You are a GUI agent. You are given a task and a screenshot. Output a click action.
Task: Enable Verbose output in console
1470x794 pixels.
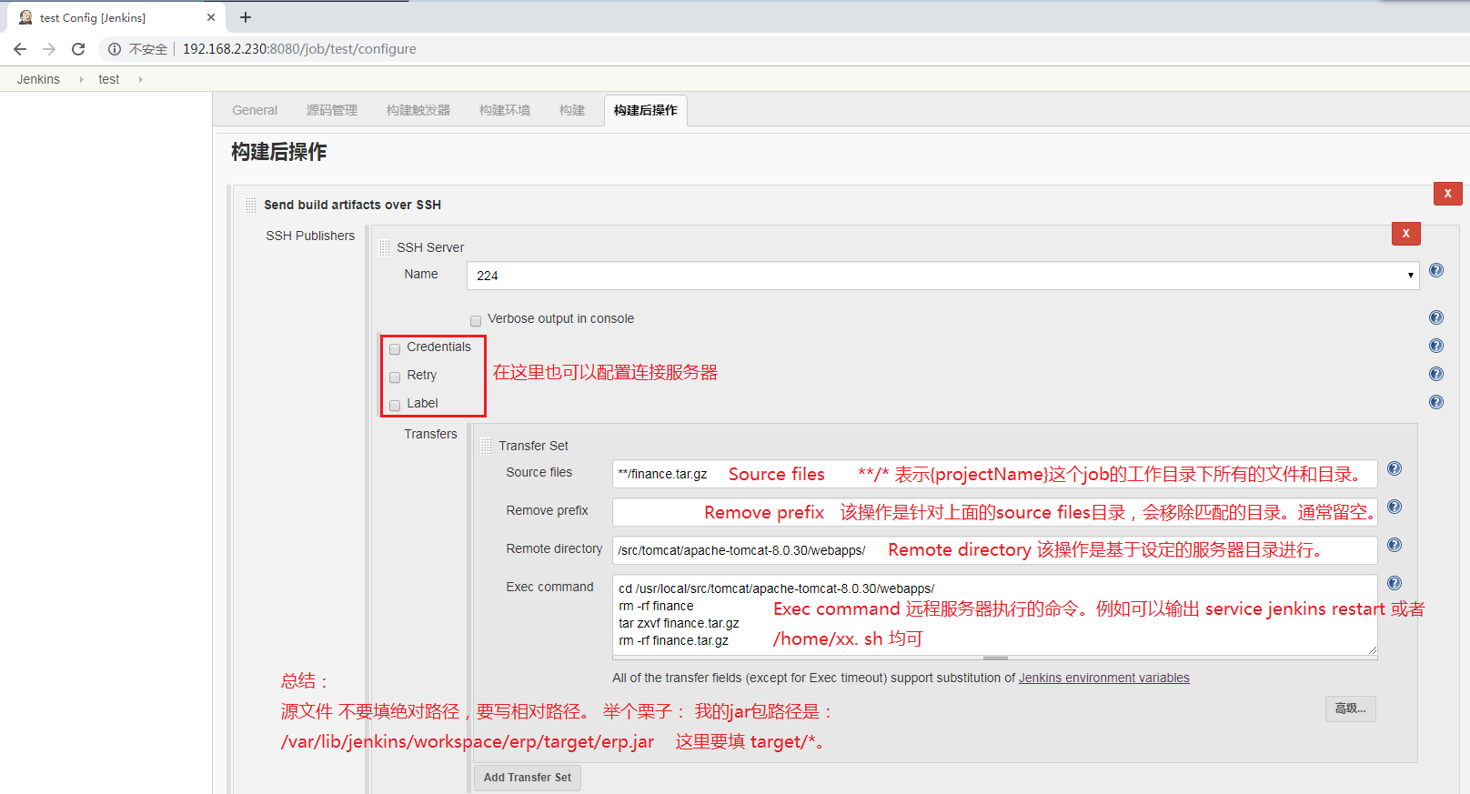tap(476, 320)
